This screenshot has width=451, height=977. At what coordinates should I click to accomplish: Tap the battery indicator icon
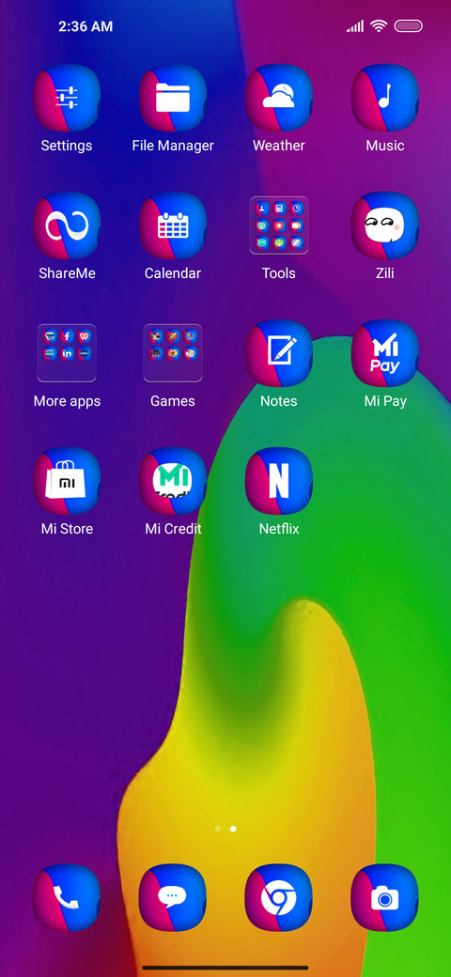coord(409,26)
